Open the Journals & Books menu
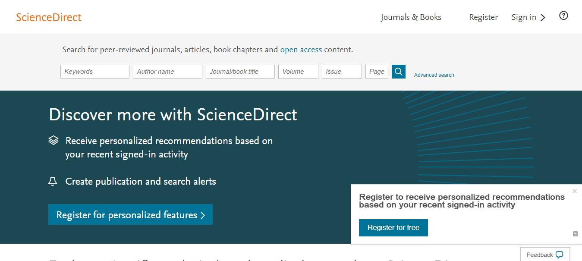 coord(411,17)
